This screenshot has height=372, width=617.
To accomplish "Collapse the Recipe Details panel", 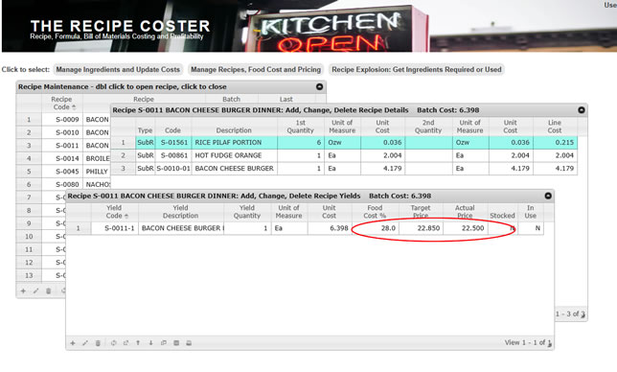I will pos(582,110).
